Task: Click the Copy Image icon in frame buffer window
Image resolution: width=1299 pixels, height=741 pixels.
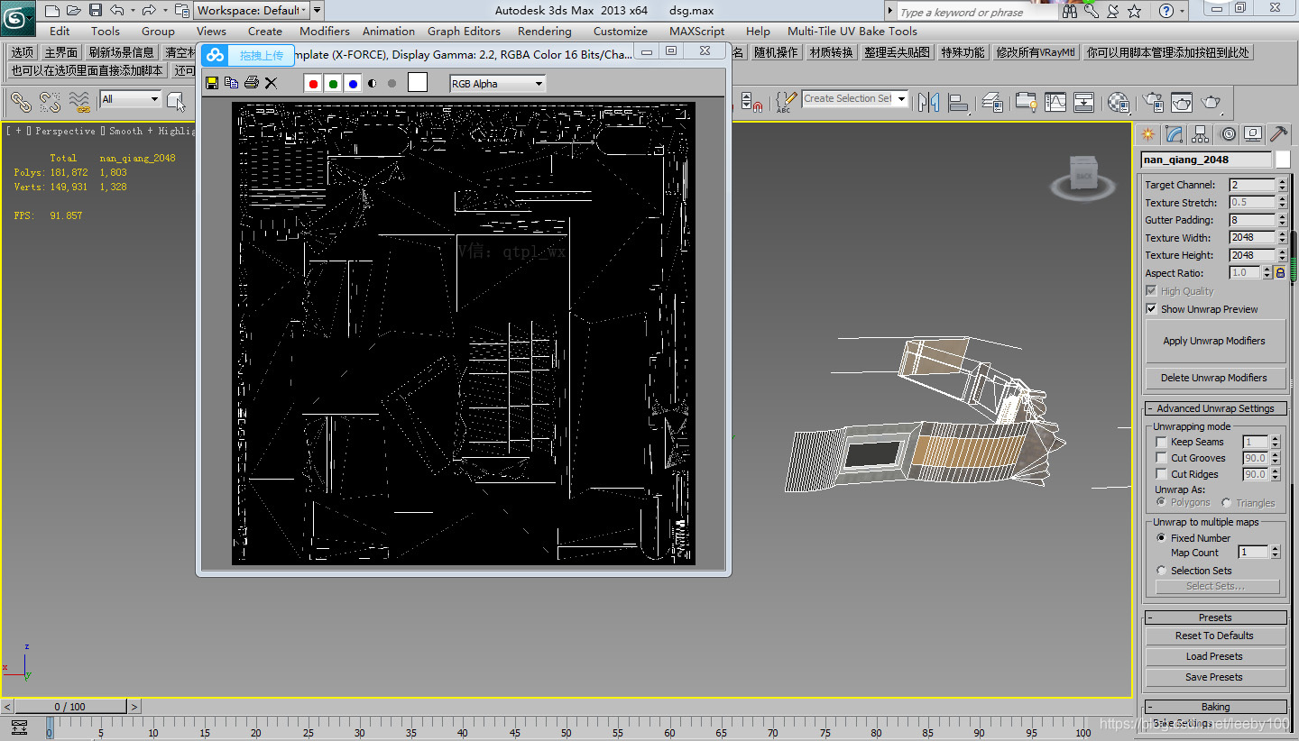Action: point(232,83)
